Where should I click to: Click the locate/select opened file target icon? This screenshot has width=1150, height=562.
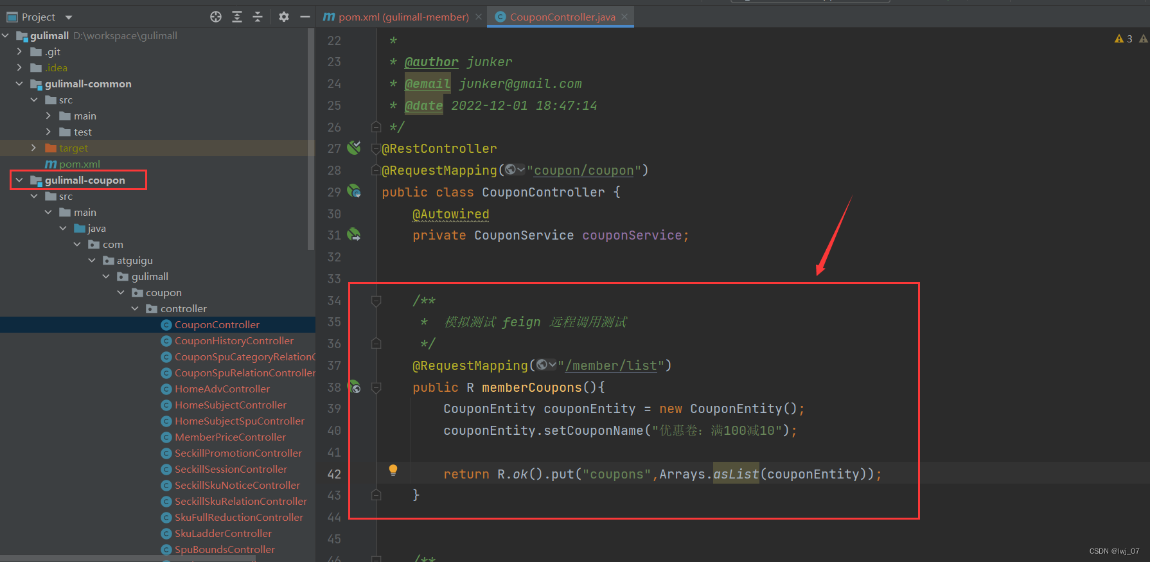(216, 17)
